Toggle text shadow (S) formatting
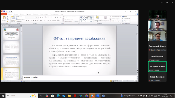 point(33,20)
